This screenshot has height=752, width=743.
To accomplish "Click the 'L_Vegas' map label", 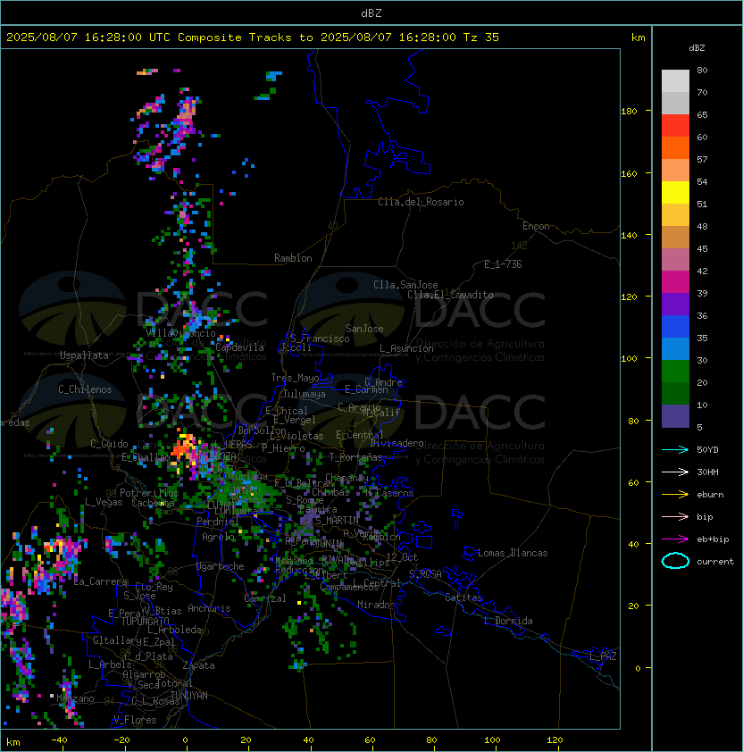I will coord(104,502).
